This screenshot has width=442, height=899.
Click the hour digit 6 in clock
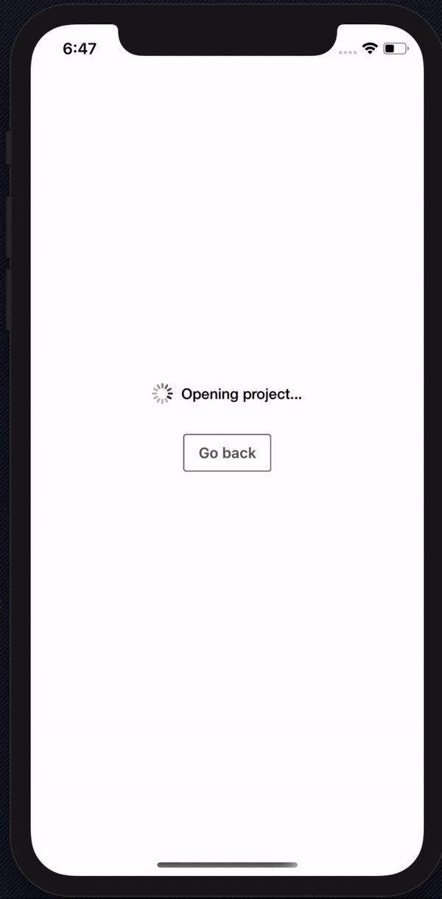point(68,49)
